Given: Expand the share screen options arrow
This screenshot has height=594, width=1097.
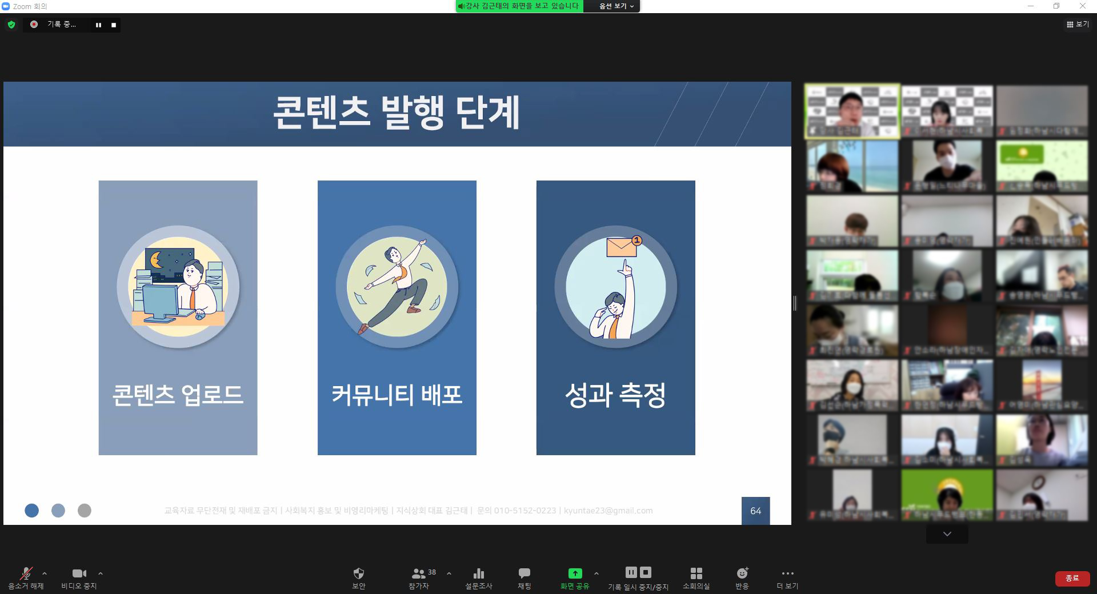Looking at the screenshot, I should pos(596,573).
